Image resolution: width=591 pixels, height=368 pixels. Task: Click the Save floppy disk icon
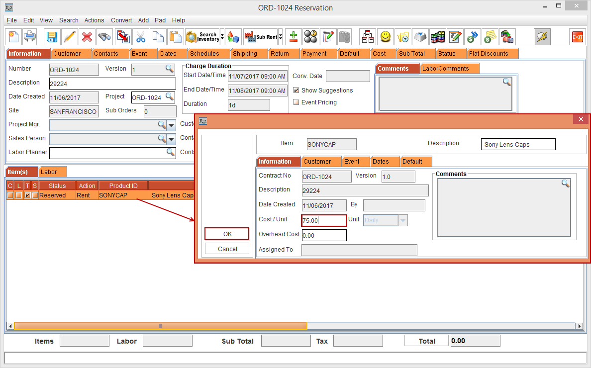[52, 37]
